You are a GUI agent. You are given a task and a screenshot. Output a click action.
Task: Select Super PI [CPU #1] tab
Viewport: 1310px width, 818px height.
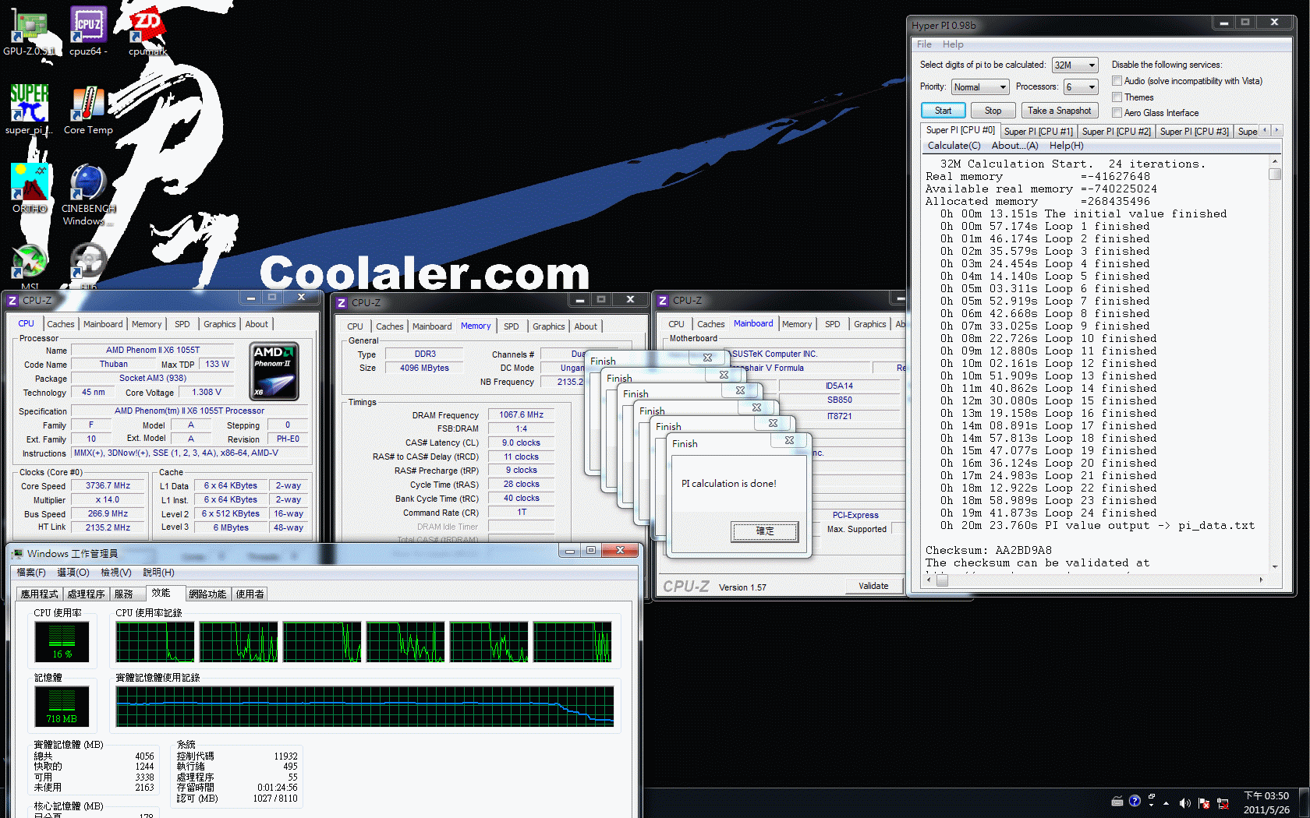1039,132
